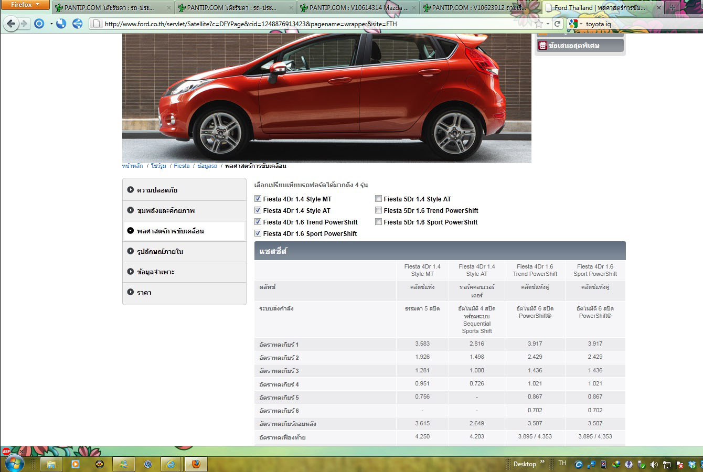
Task: Click the arrow bullet beside ราคา
Action: (x=131, y=292)
